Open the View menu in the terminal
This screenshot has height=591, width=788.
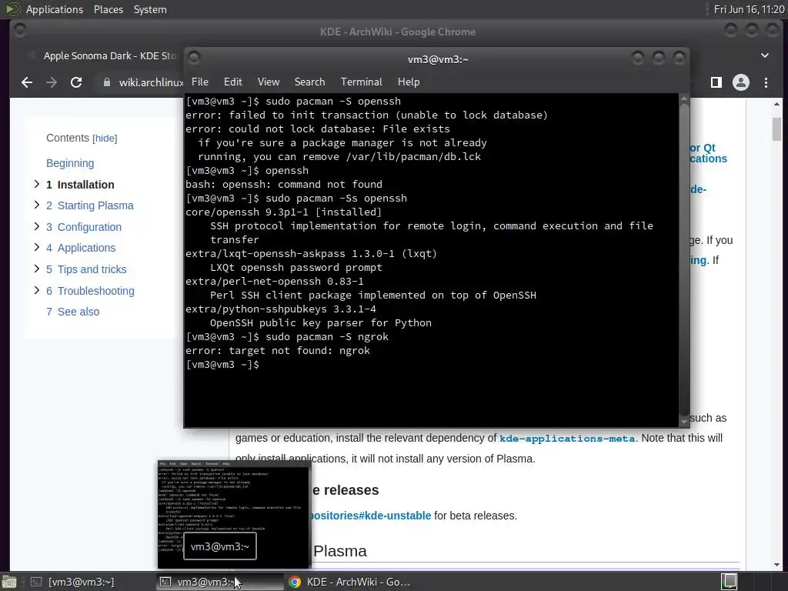click(x=269, y=82)
